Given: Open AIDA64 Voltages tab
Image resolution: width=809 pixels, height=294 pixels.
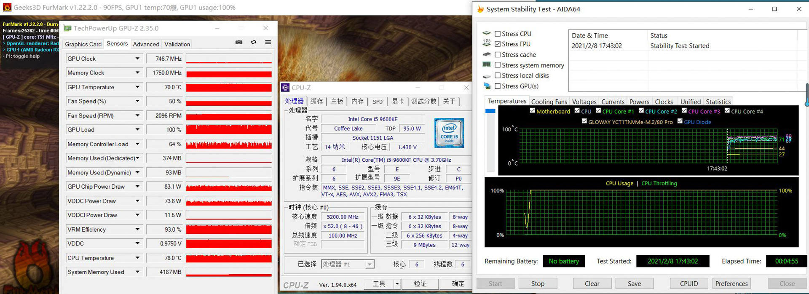Looking at the screenshot, I should click(x=584, y=102).
